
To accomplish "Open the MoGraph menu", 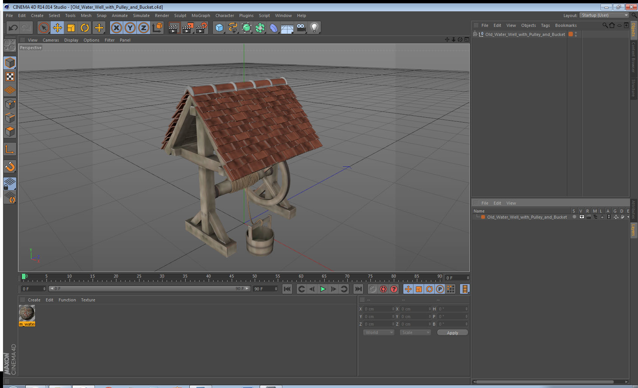I will (201, 16).
